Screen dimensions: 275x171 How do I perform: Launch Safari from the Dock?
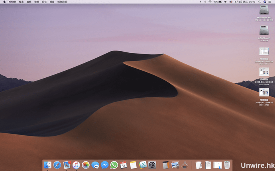[x=57, y=165]
